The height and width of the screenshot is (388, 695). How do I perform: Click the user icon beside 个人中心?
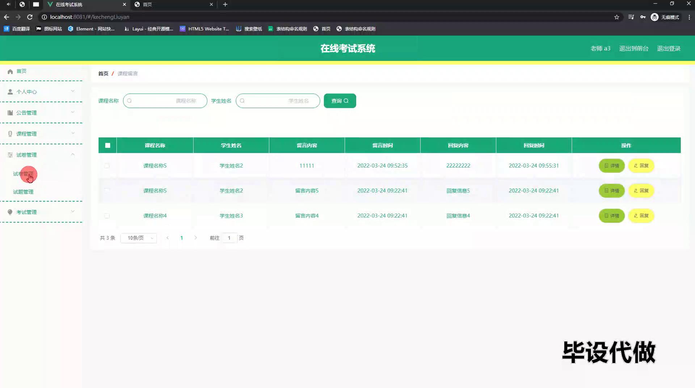click(10, 92)
